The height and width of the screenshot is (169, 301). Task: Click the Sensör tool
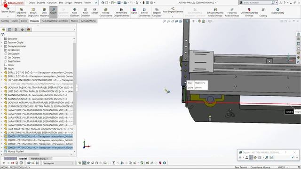pos(95,11)
